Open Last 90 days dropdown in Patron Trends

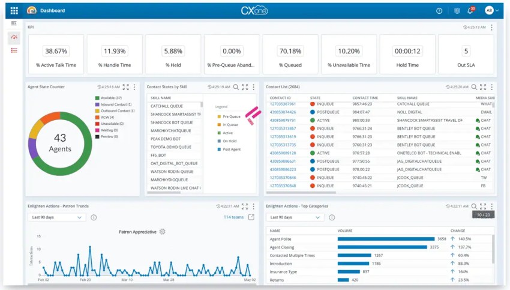pyautogui.click(x=58, y=217)
